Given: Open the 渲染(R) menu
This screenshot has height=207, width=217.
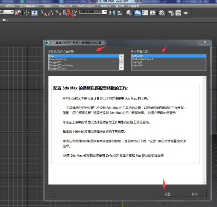Looking at the screenshot, I should tap(48, 6).
